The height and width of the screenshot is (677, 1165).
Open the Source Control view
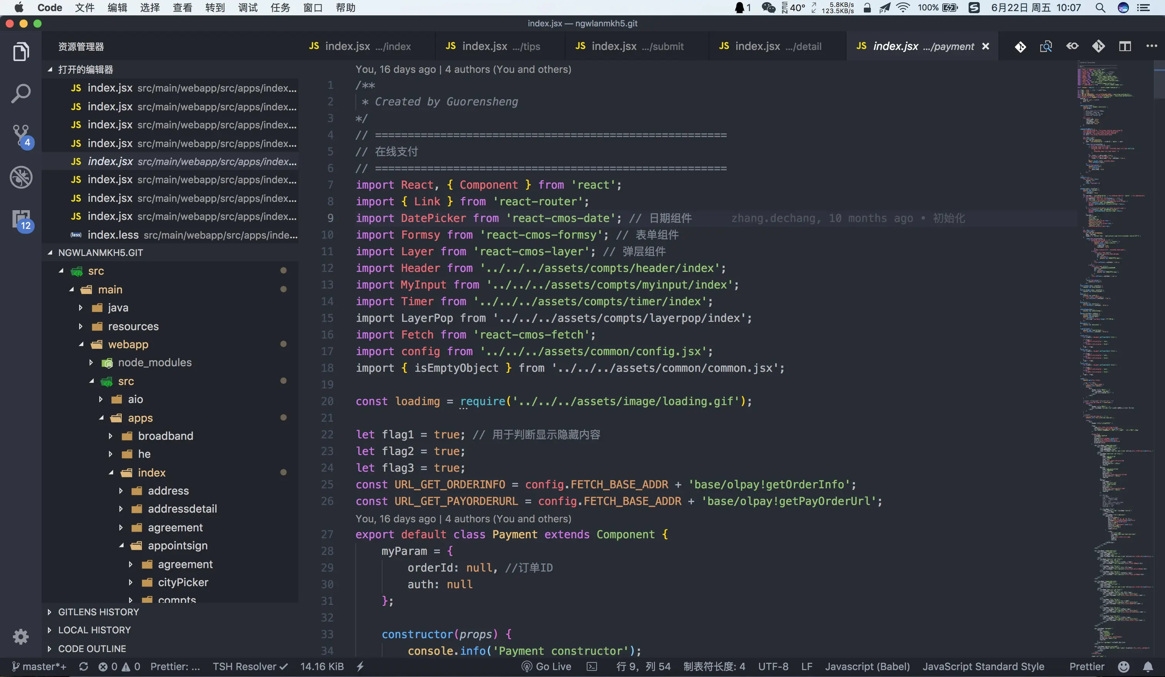(x=21, y=135)
